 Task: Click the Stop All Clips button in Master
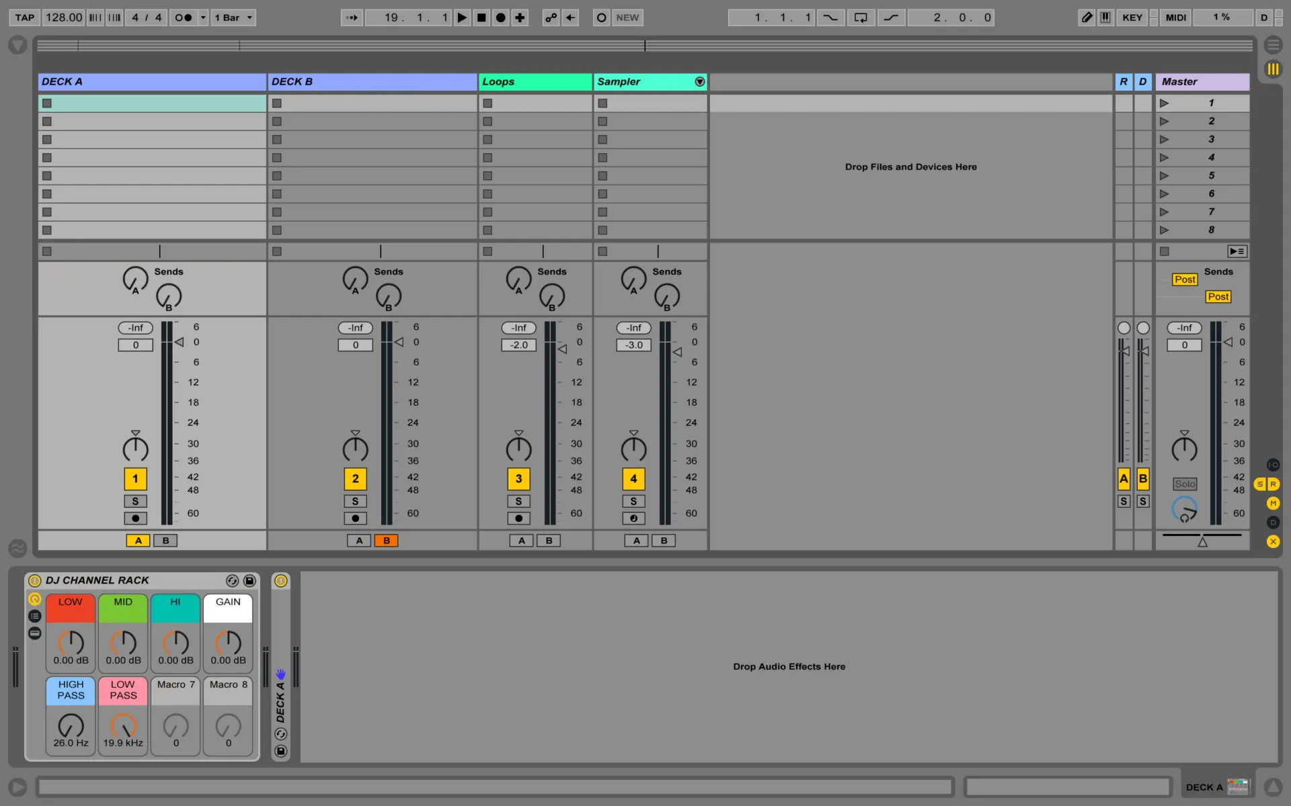[1165, 252]
